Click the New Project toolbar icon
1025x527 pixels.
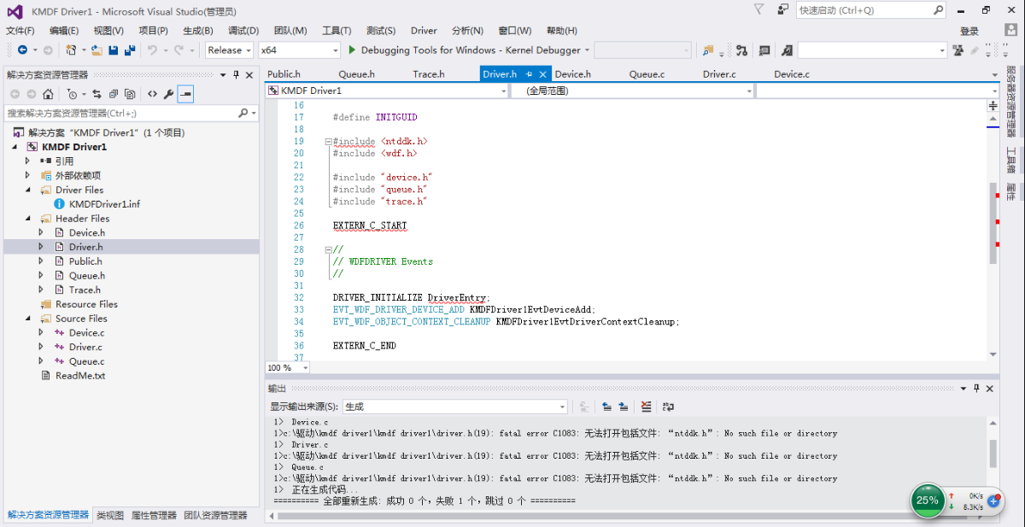point(72,50)
